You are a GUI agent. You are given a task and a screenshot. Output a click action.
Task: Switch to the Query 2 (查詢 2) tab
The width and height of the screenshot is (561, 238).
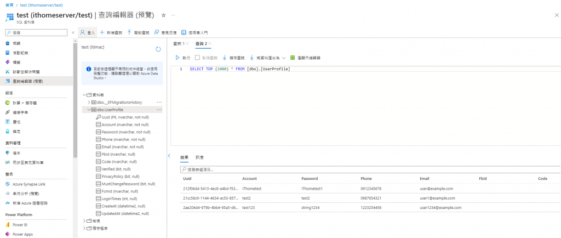pos(201,44)
